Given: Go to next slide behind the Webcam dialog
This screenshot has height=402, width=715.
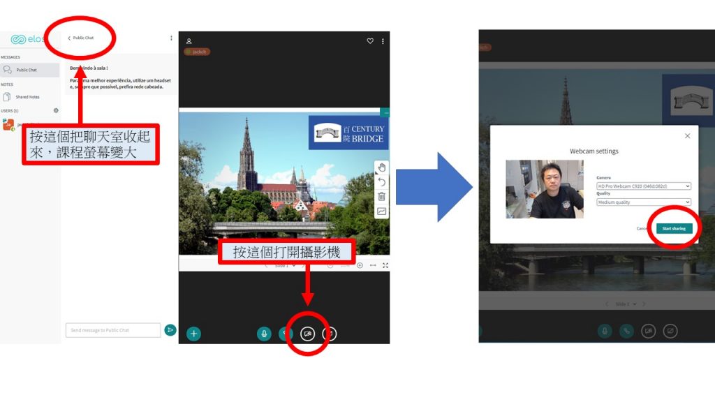Looking at the screenshot, I should [x=644, y=304].
